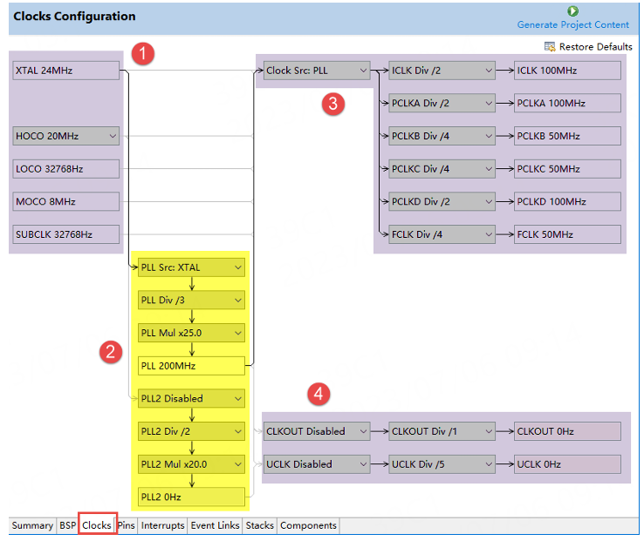Viewport: 644px width, 541px height.
Task: Click the LOCO 32768Hz box
Action: 66,169
